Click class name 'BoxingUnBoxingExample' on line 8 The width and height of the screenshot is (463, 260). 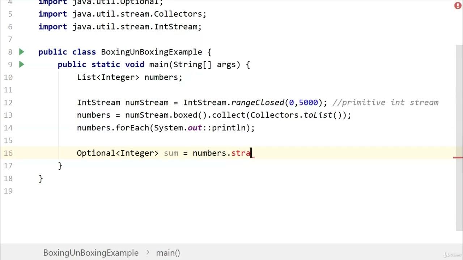tap(152, 52)
